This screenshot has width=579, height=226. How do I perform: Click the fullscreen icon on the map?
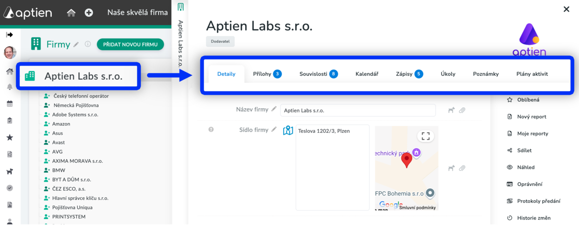point(426,136)
